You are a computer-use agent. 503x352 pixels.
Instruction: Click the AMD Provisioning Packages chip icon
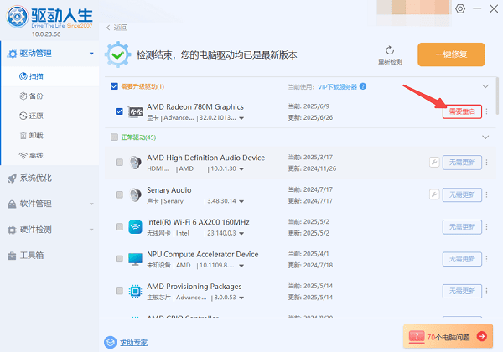click(135, 291)
